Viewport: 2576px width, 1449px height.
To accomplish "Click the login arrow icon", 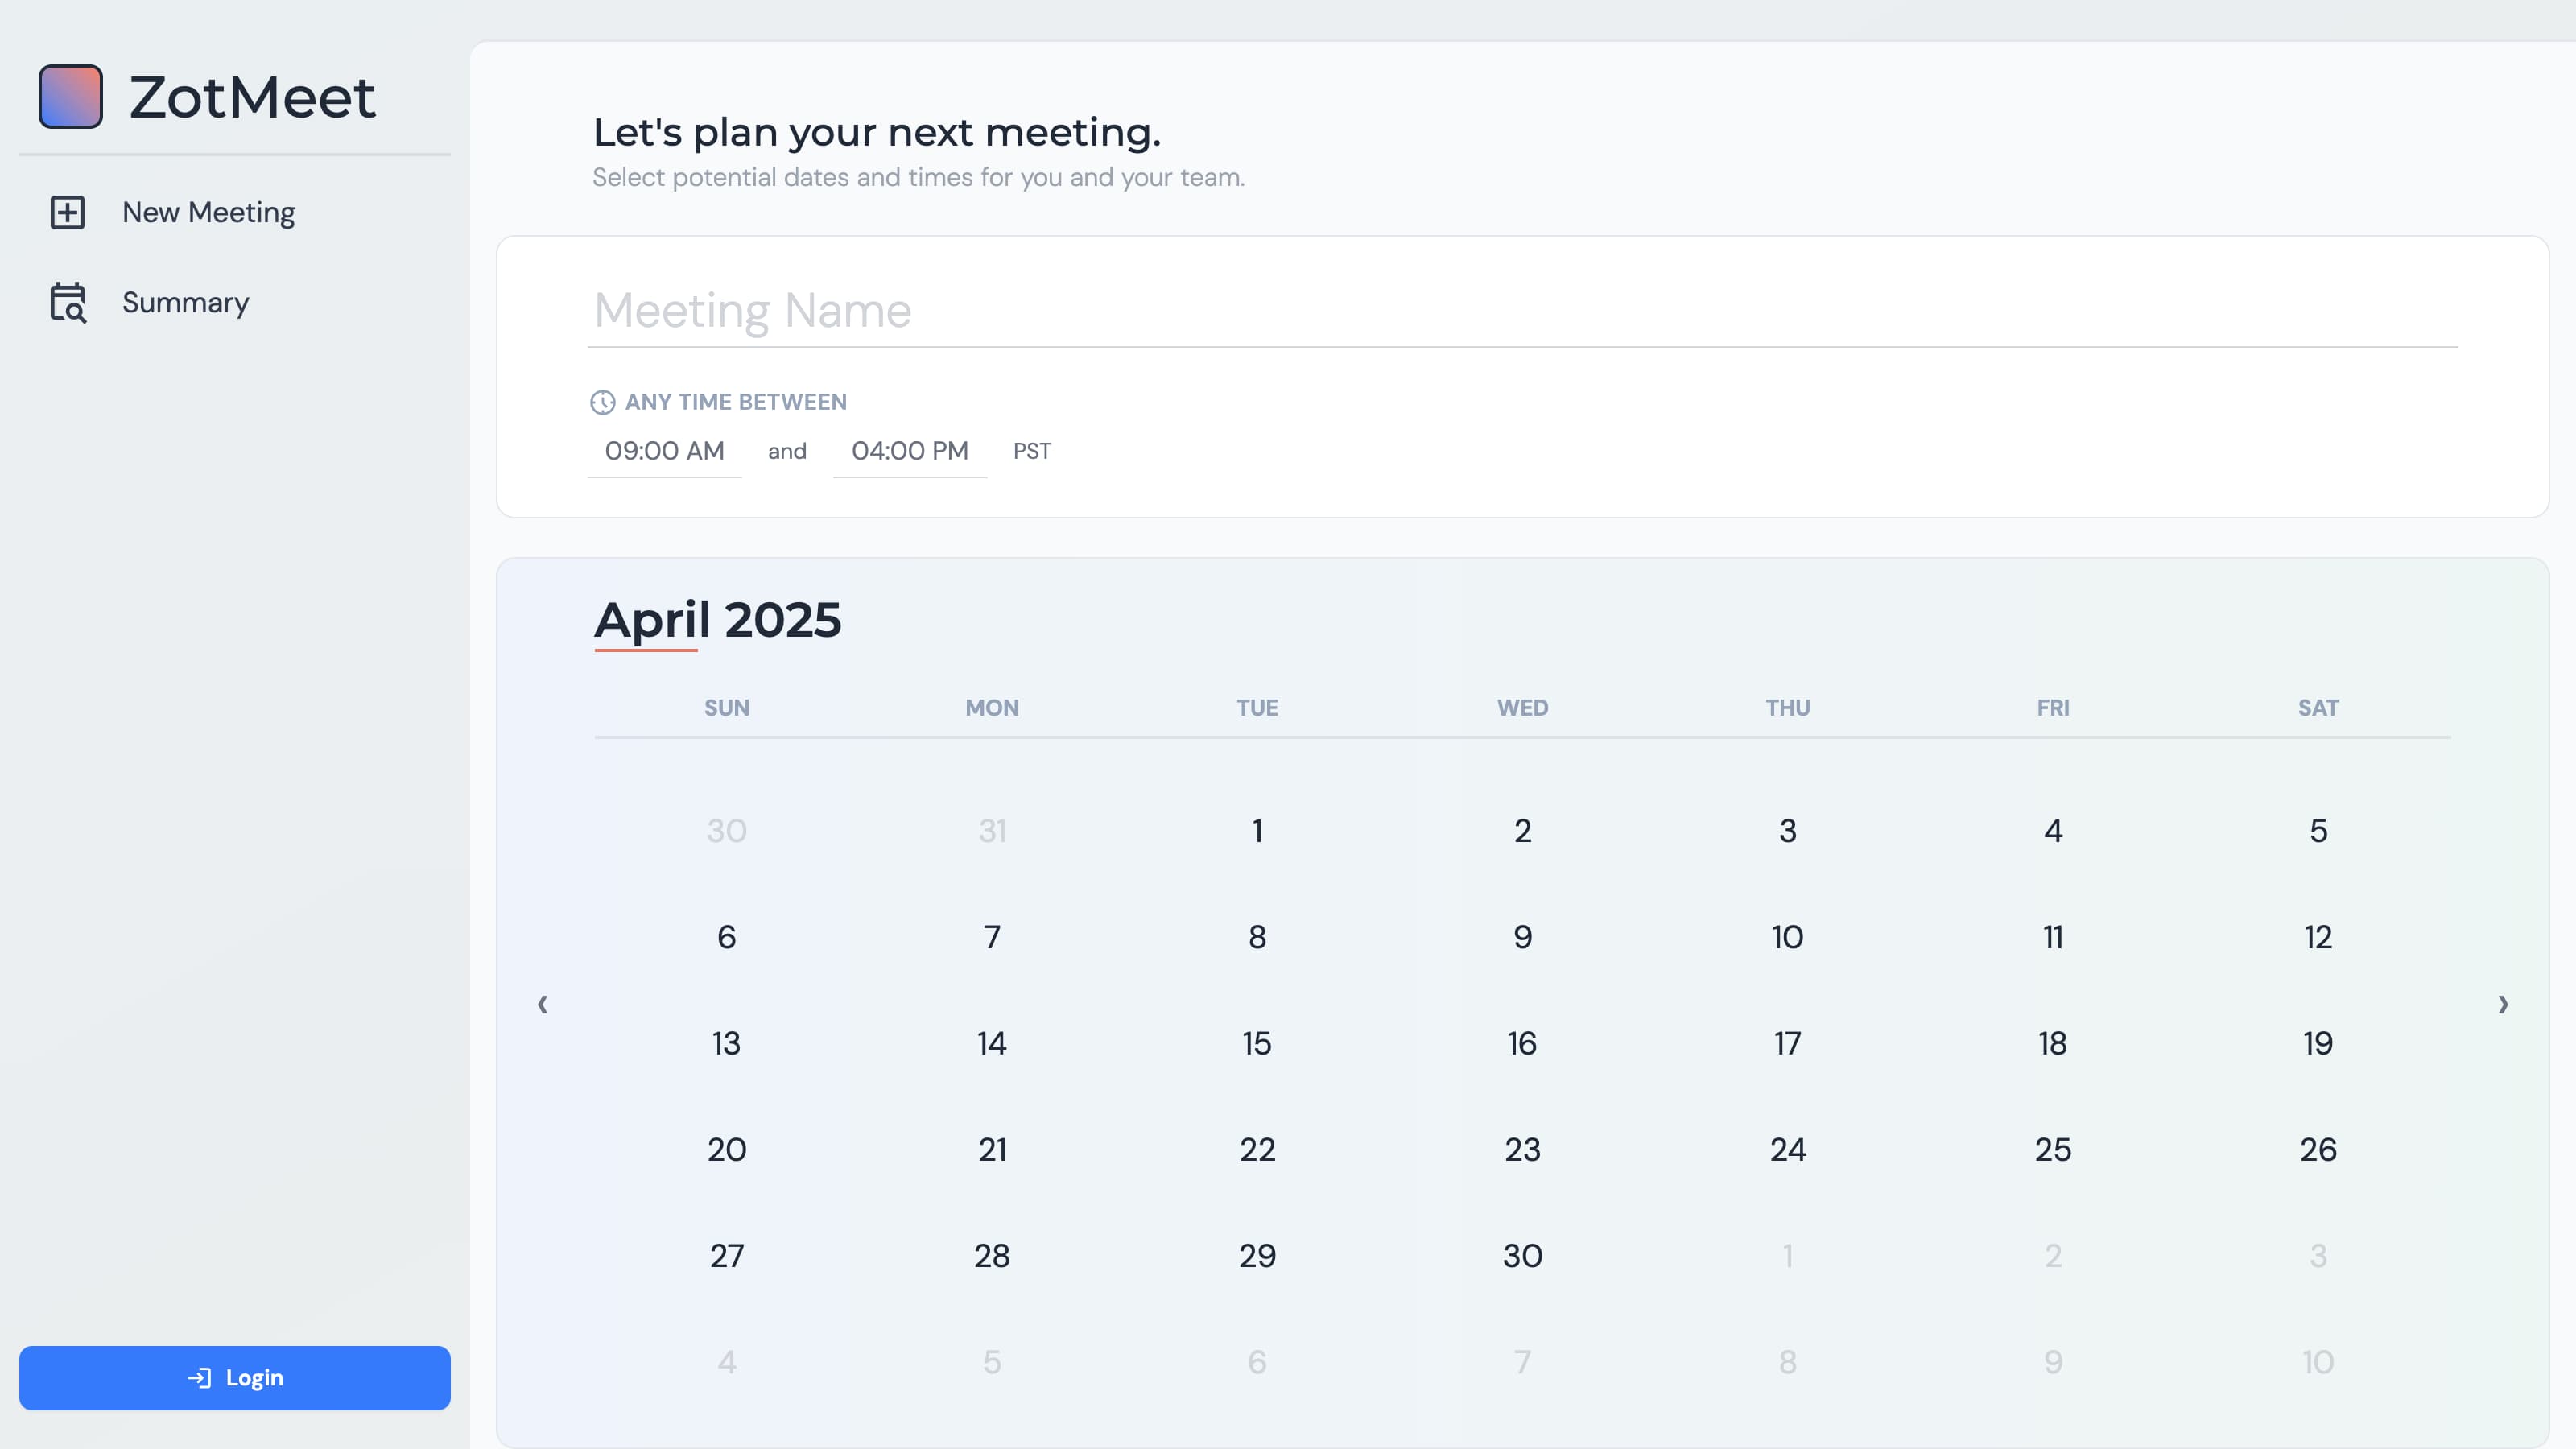I will tap(199, 1378).
